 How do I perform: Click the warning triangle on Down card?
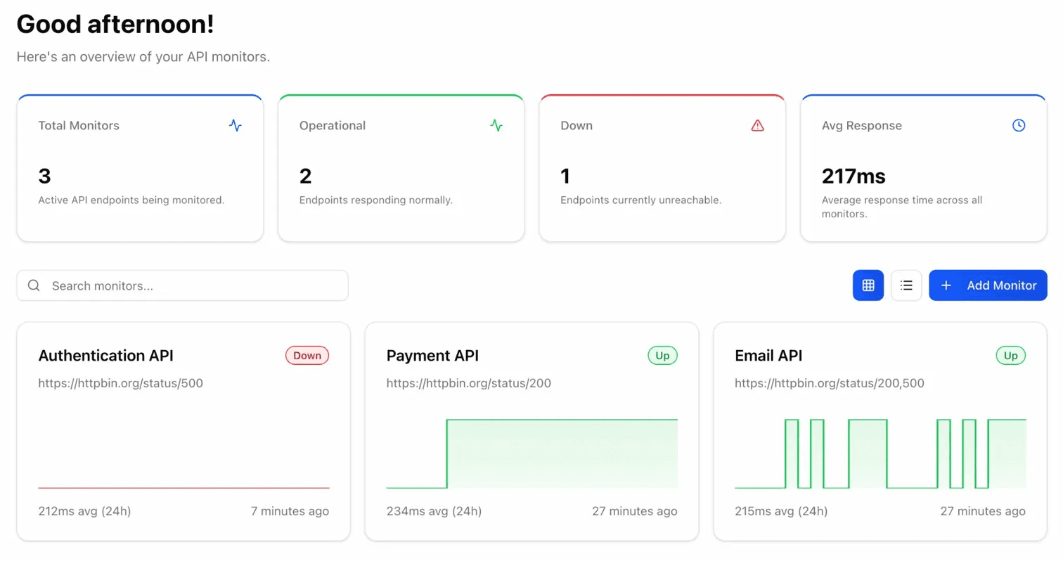[757, 125]
